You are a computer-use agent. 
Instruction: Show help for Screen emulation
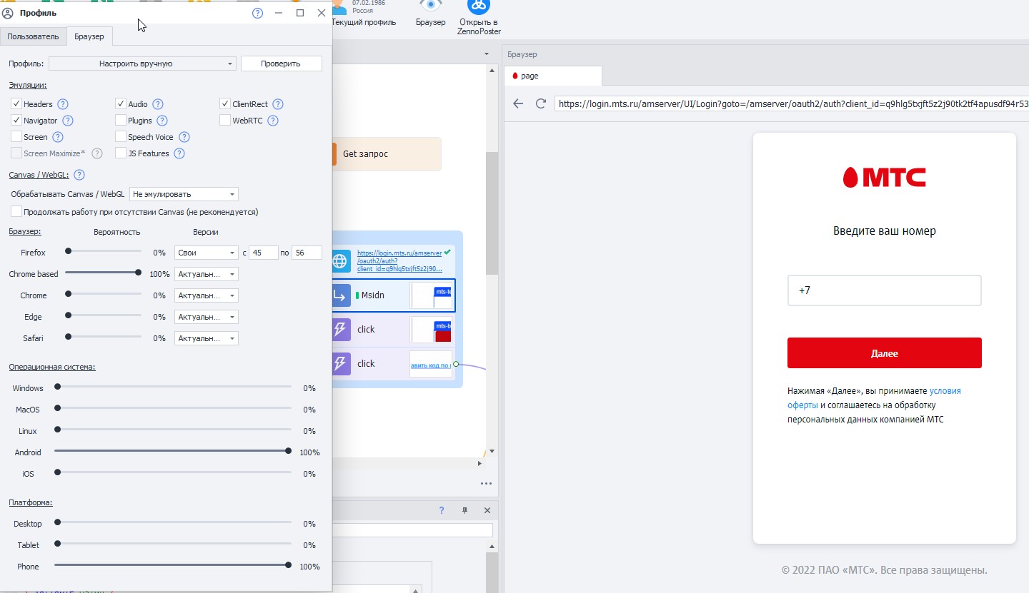click(x=59, y=137)
